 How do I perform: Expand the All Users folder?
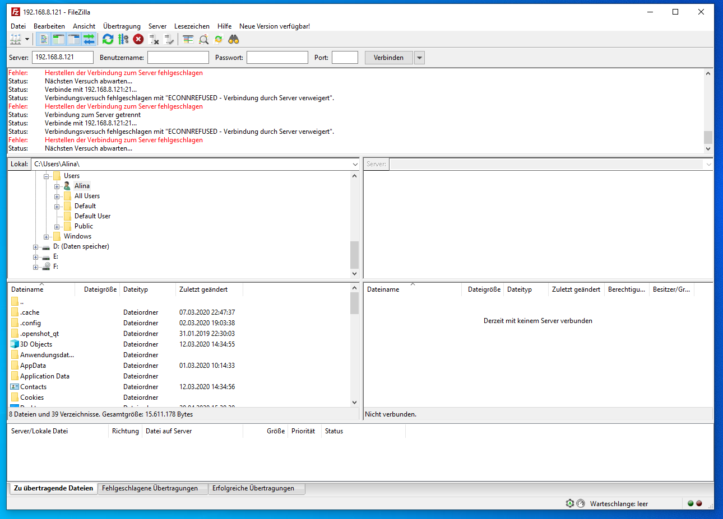point(57,196)
